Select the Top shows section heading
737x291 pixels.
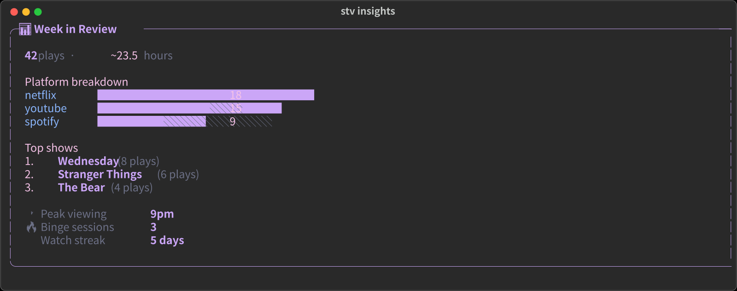(51, 148)
